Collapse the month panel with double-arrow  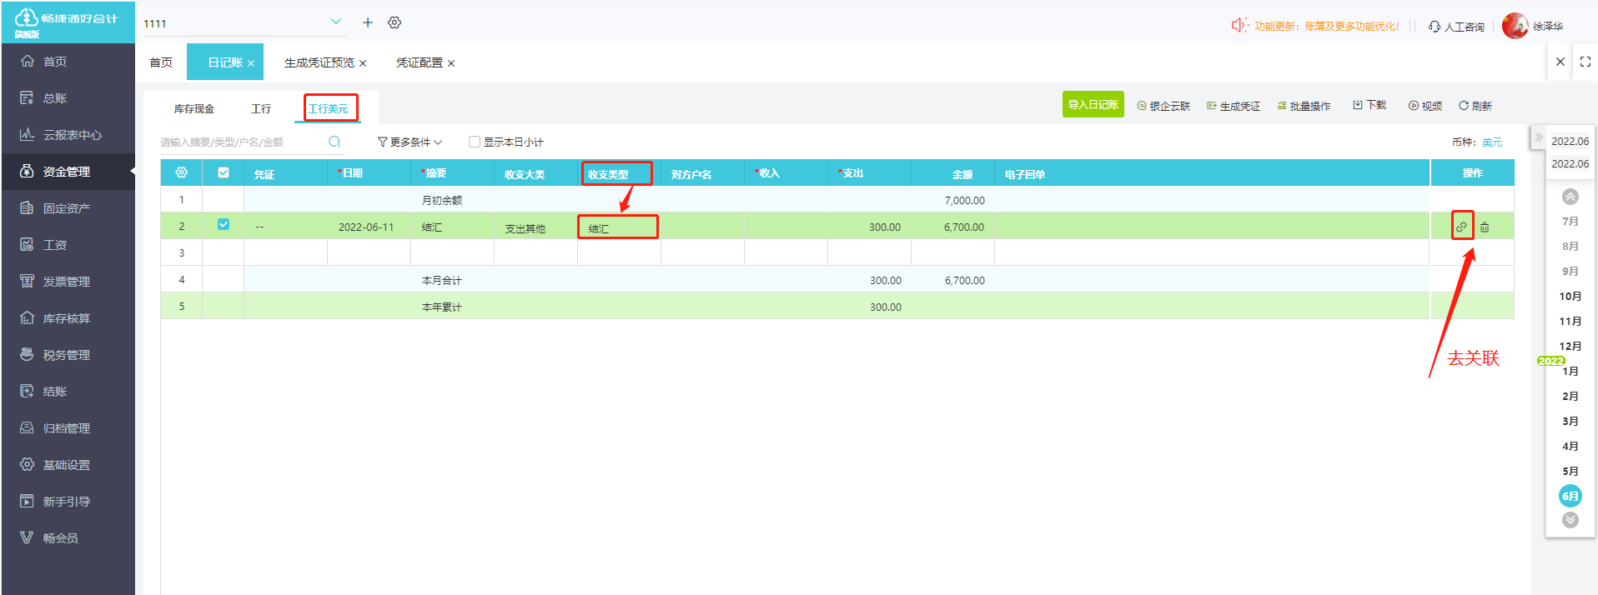1539,137
